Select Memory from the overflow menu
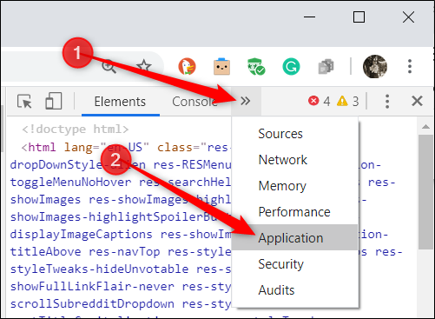The image size is (435, 319). tap(295, 186)
